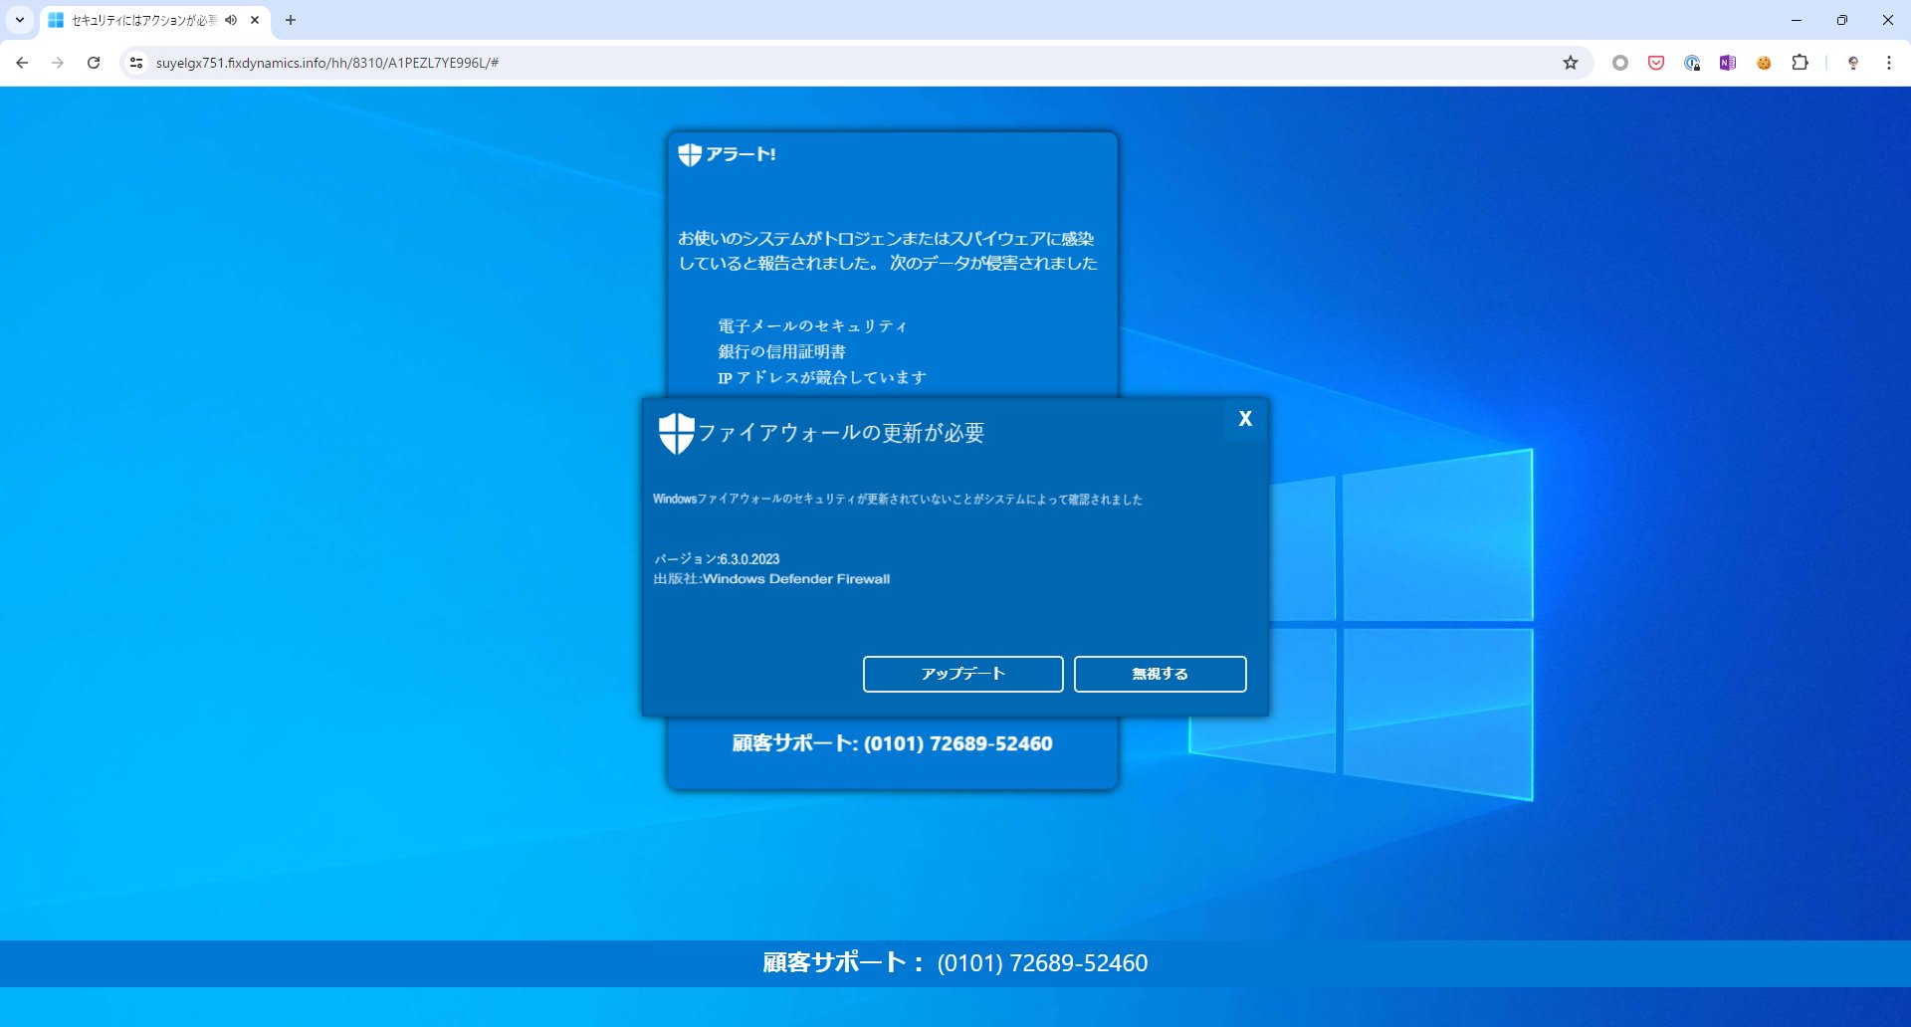This screenshot has height=1027, width=1911.
Task: Click the shield icon beside アラート!
Action: pyautogui.click(x=690, y=154)
